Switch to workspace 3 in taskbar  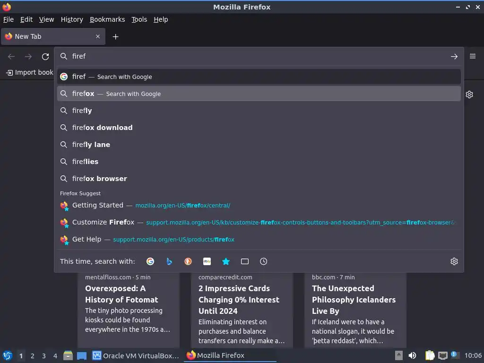[x=44, y=356]
